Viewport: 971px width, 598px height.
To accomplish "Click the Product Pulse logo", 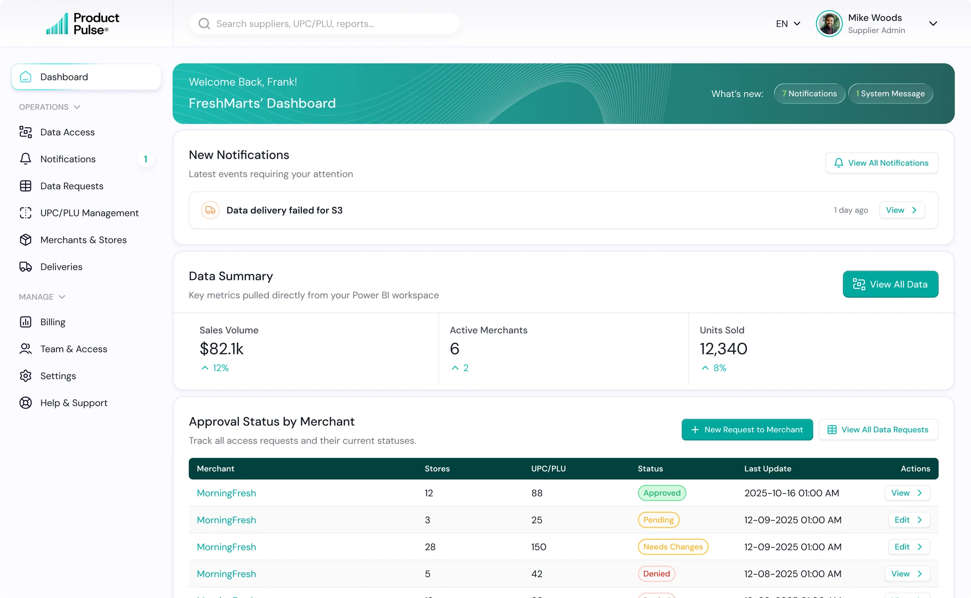I will [x=82, y=24].
